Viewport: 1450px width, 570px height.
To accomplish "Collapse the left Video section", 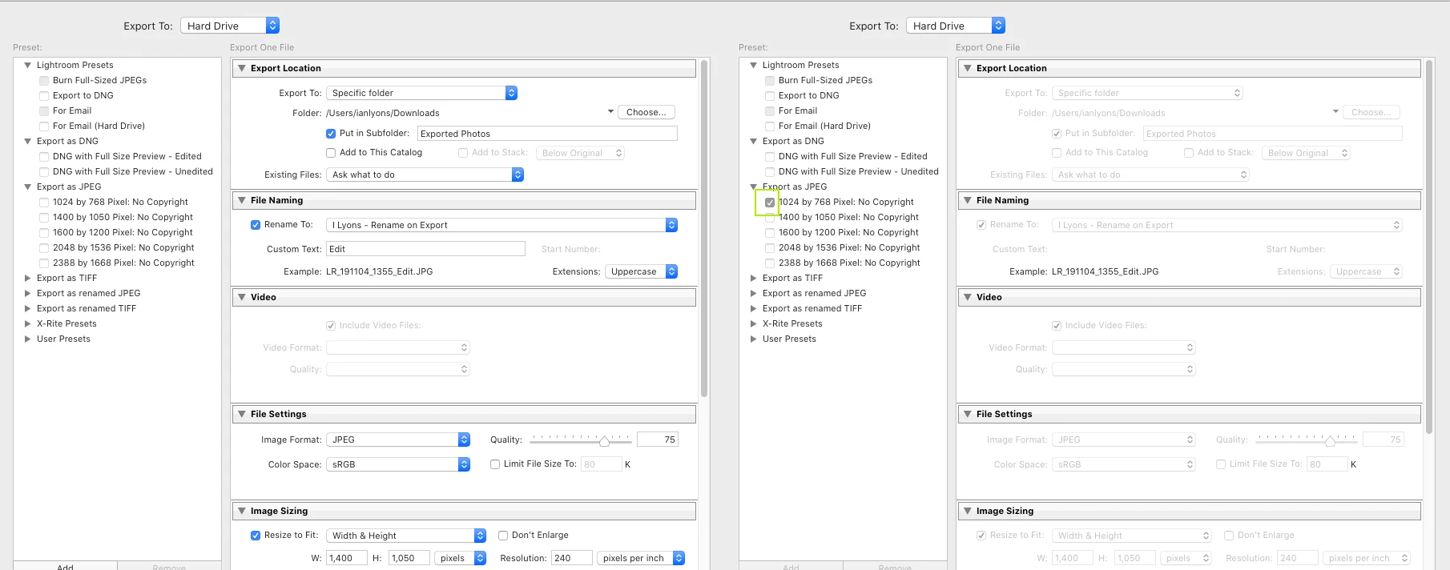I will (x=242, y=297).
